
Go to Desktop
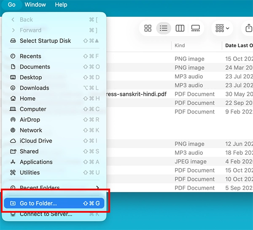click(x=54, y=77)
